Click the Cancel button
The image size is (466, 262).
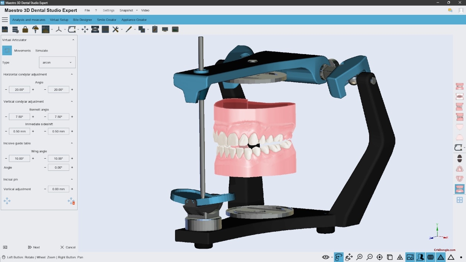tap(68, 247)
